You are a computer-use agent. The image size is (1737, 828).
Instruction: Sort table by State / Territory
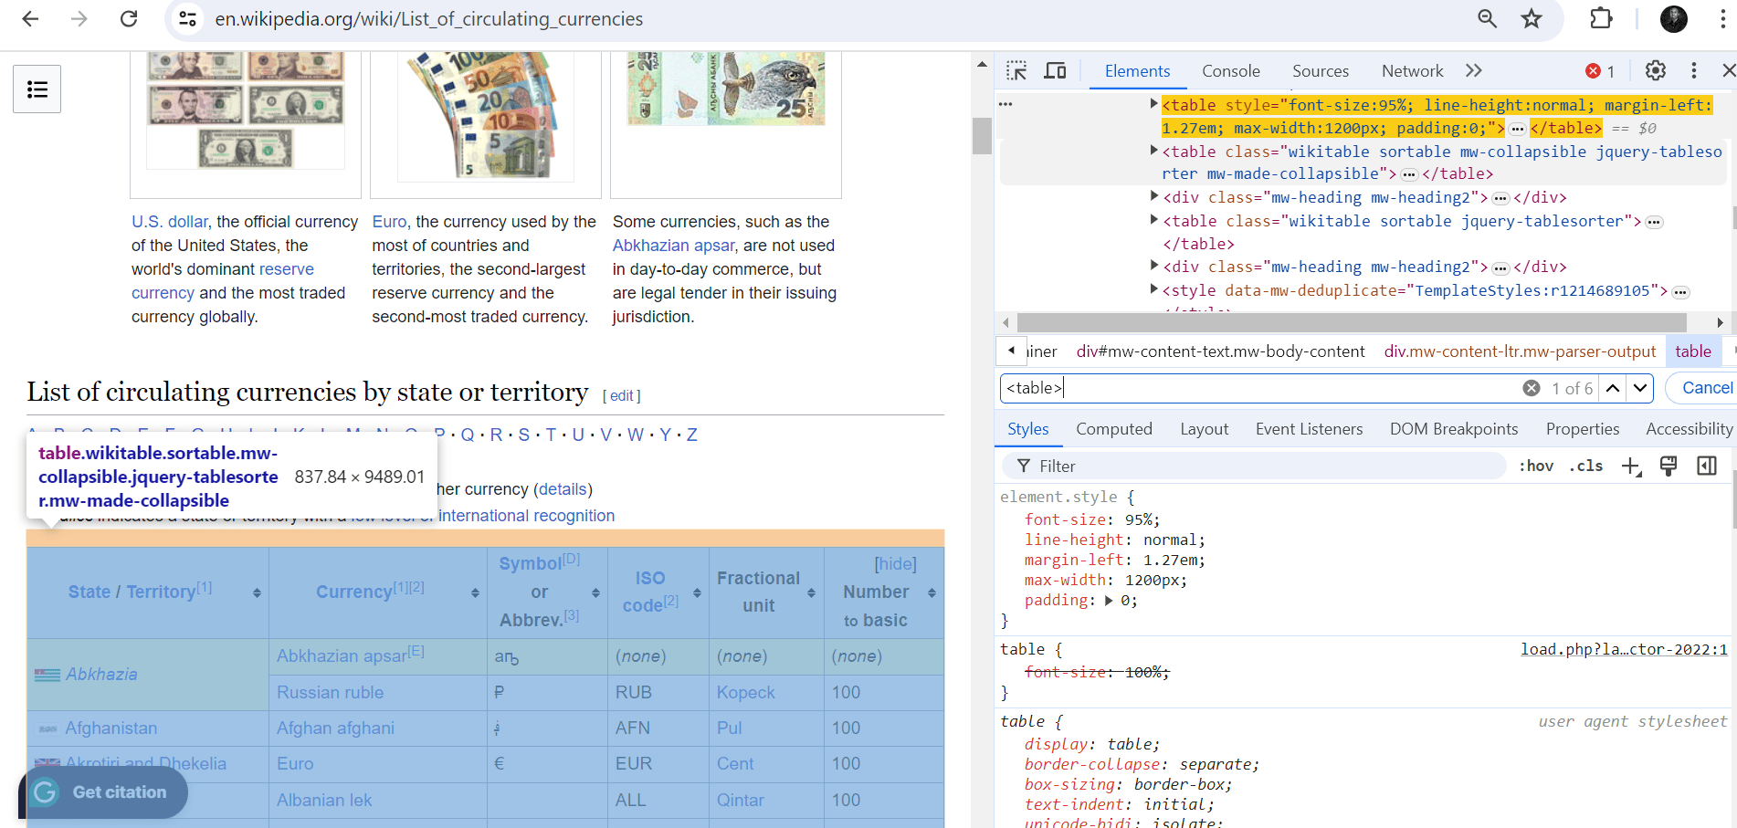(x=257, y=593)
